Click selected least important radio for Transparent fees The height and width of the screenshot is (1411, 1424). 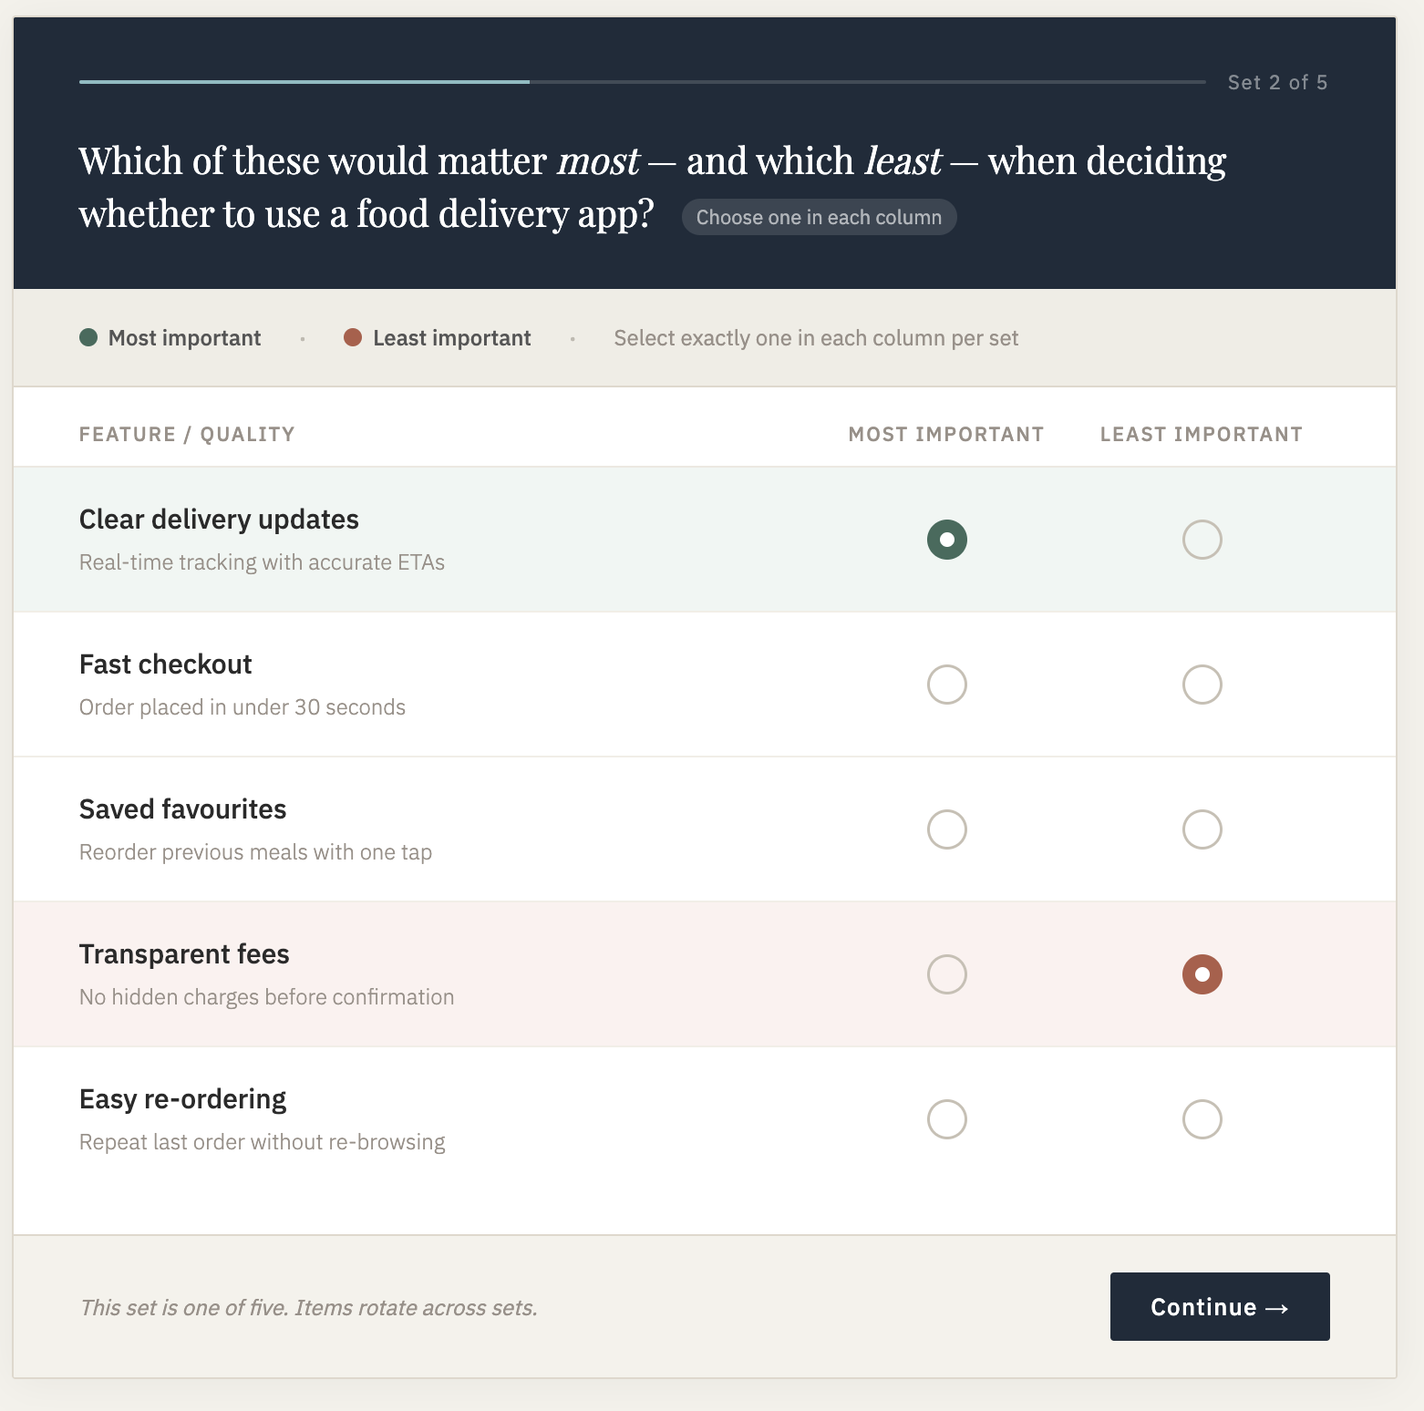pyautogui.click(x=1202, y=974)
